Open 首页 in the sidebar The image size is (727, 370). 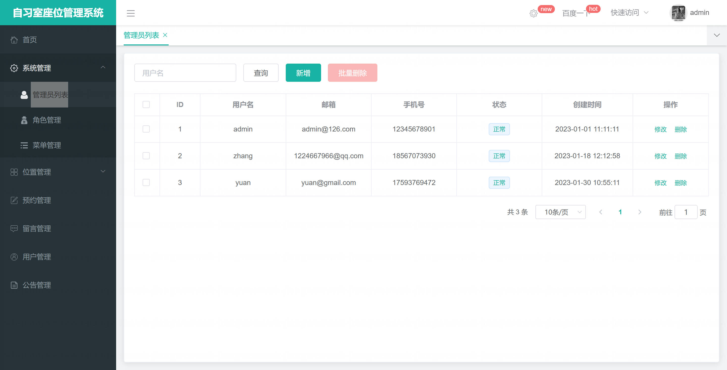[x=58, y=40]
